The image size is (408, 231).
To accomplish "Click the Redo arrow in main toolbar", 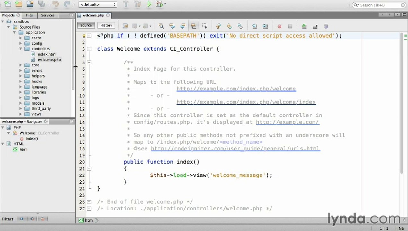I will pos(67,4).
